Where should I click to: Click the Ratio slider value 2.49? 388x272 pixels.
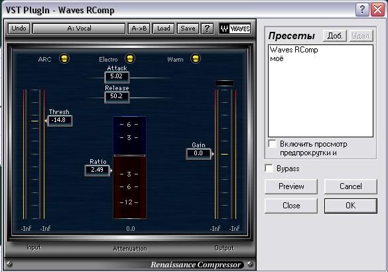[x=97, y=170]
